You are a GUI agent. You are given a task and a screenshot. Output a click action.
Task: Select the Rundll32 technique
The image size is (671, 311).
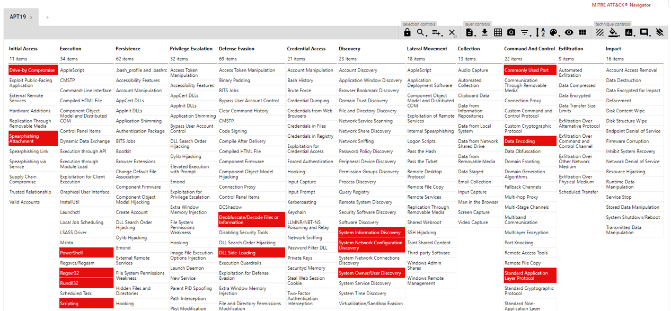pyautogui.click(x=86, y=283)
